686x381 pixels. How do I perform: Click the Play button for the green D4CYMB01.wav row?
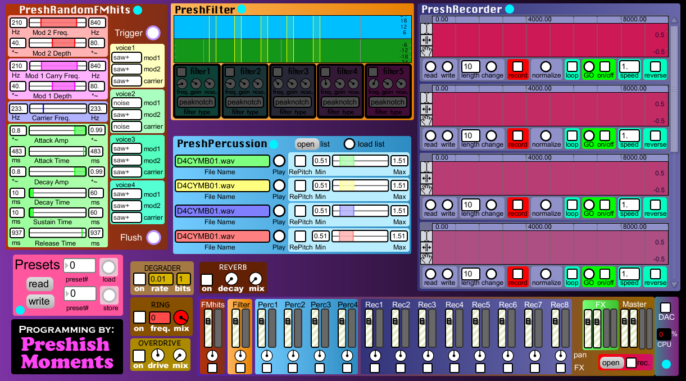pos(279,161)
